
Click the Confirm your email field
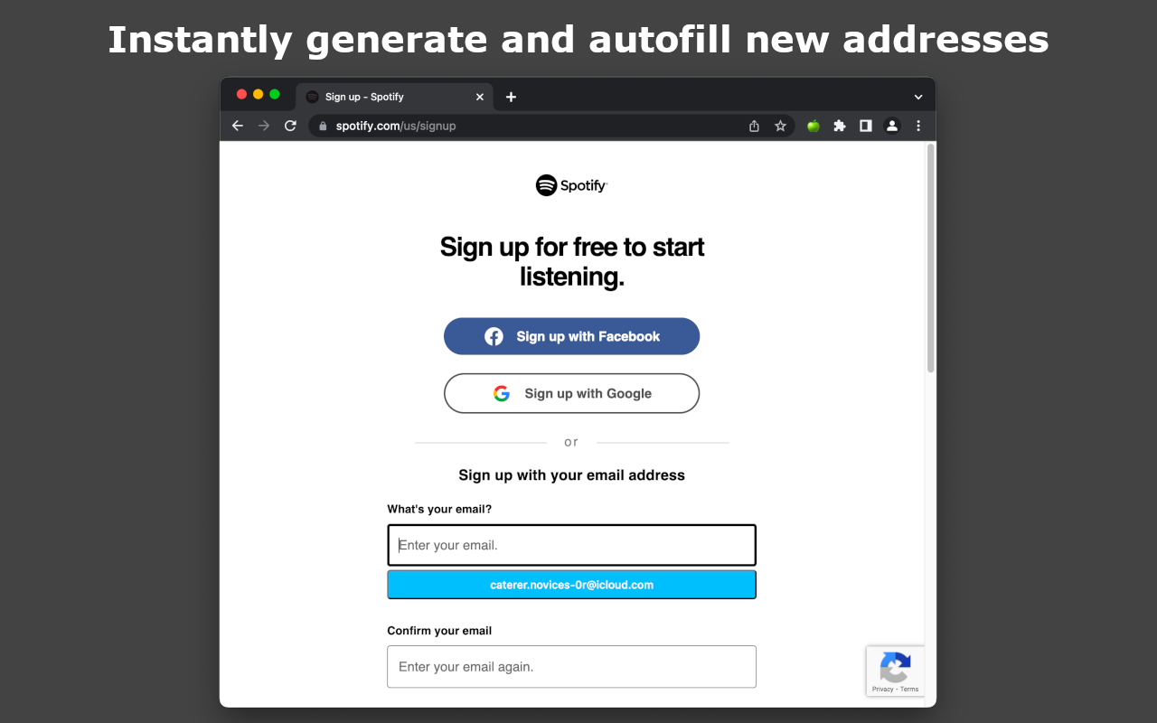(x=571, y=667)
